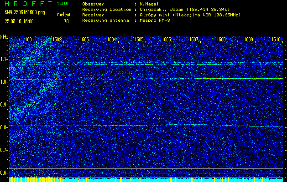The width and height of the screenshot is (287, 182).
Task: Click the Observer label
Action: click(x=93, y=4)
